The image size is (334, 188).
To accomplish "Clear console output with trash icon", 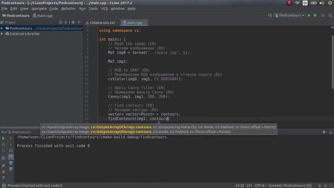I will pos(10,169).
